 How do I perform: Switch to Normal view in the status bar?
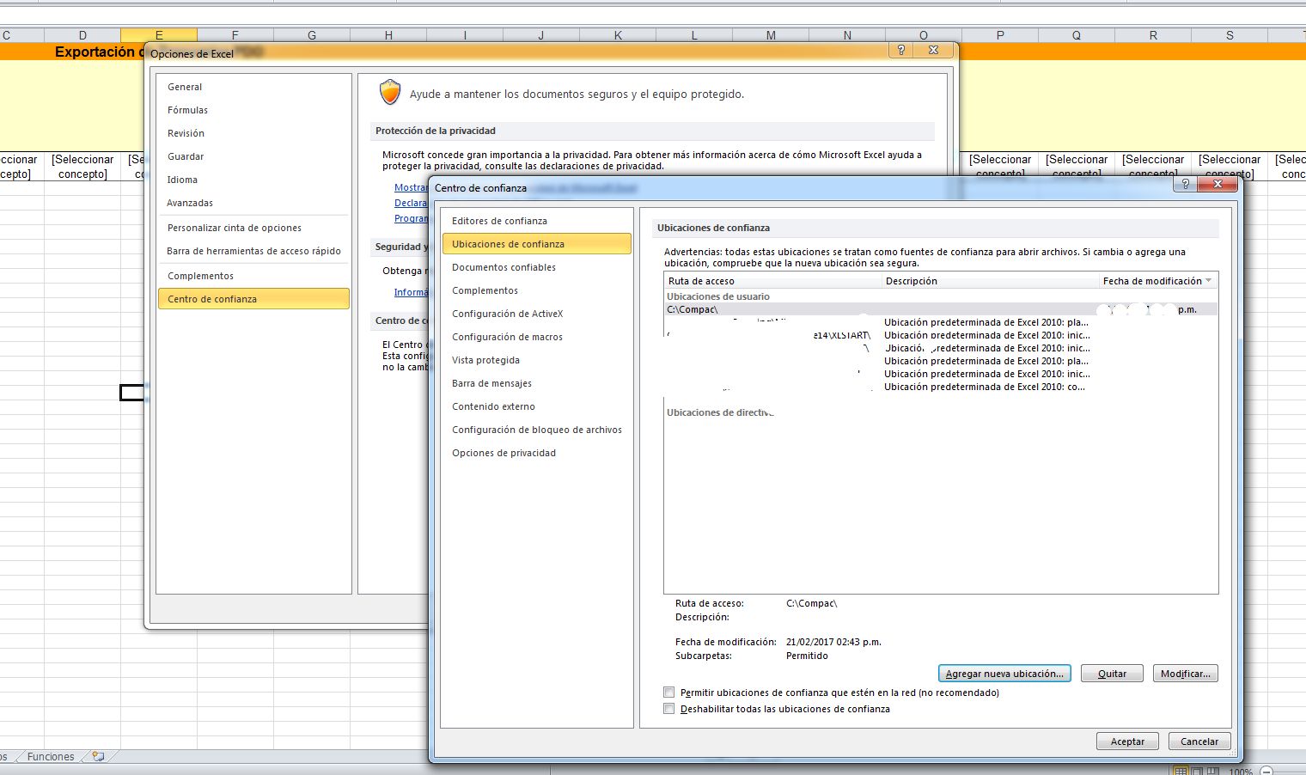pyautogui.click(x=1181, y=772)
